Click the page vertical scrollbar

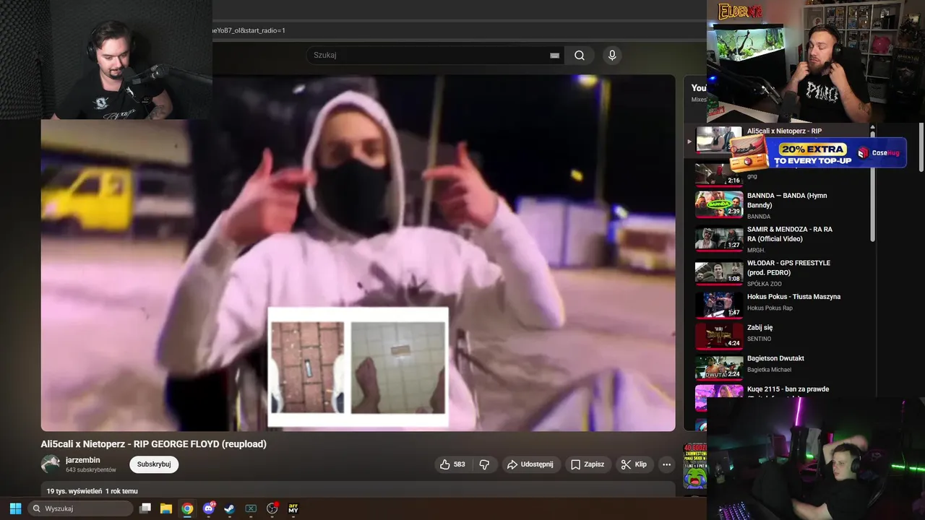coord(920,148)
